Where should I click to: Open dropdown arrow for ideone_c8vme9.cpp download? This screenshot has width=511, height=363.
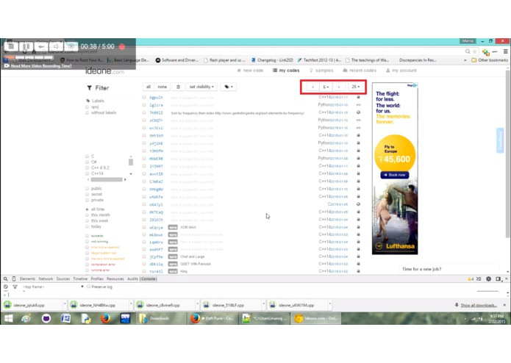pos(198,303)
